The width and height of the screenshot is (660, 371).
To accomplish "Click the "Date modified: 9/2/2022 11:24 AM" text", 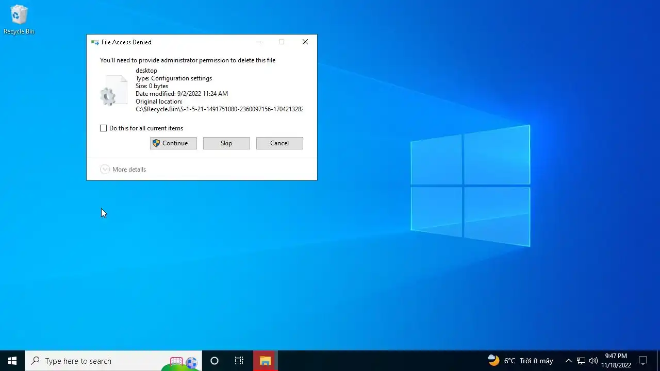I will 181,94.
